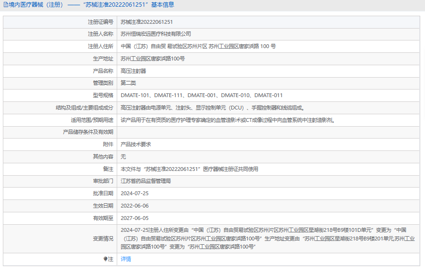Select the structure description 高压注射器由电源单元…
Viewport: 425px width, 269px height.
213,108
